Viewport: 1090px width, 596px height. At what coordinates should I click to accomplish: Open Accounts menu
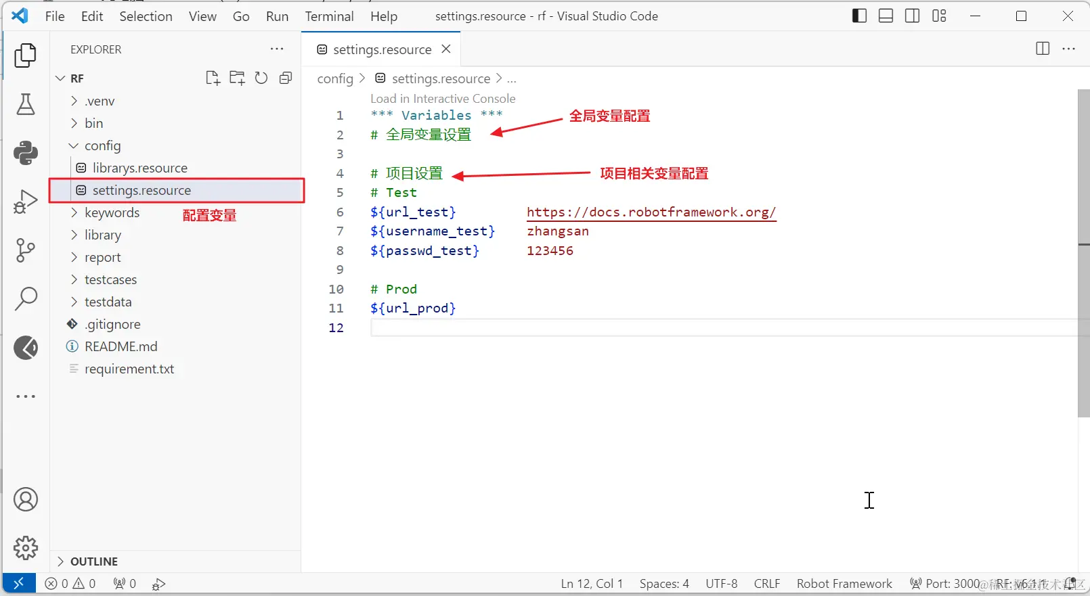(26, 500)
